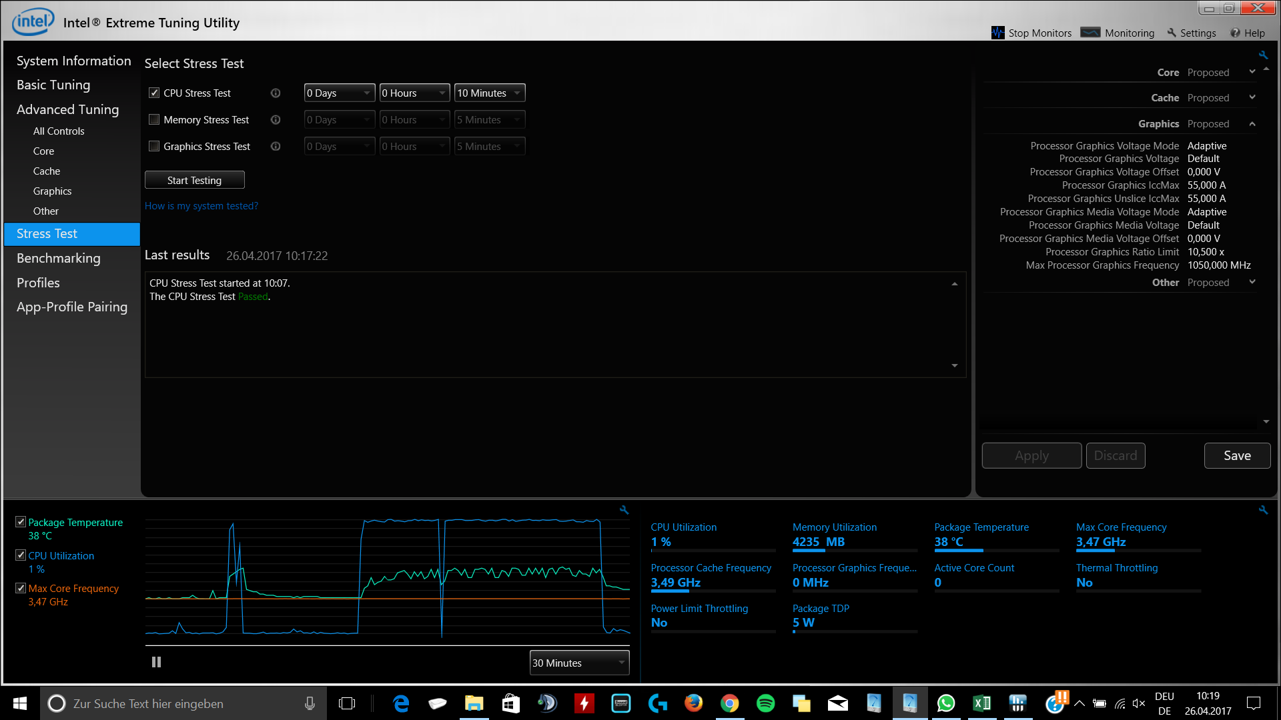Open File Explorer from taskbar
Screen dimensions: 1281x720
point(474,703)
